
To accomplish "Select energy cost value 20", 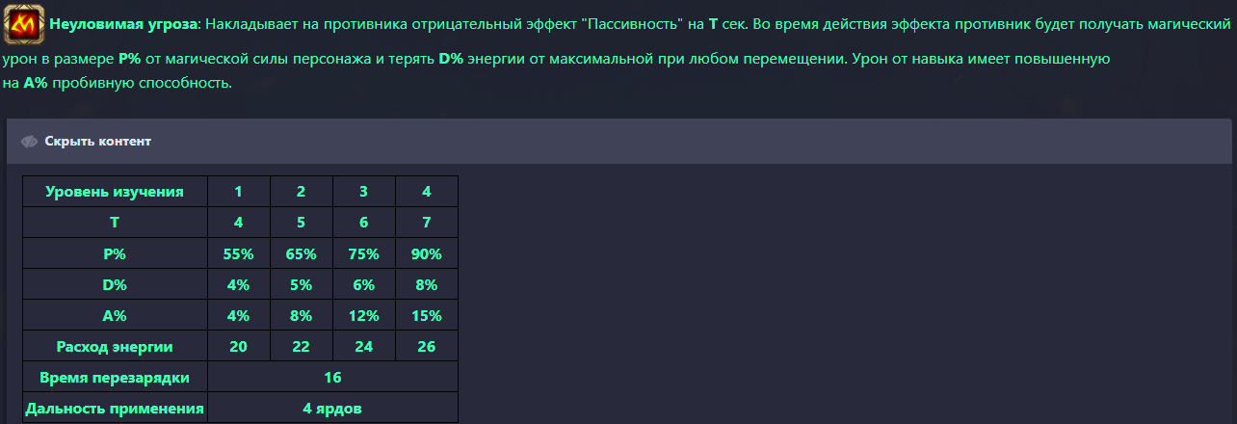I will [238, 346].
